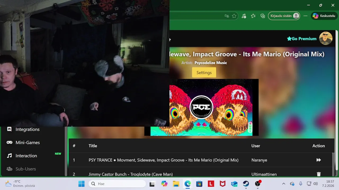
Task: Click the Interaction music note icon
Action: click(9, 156)
